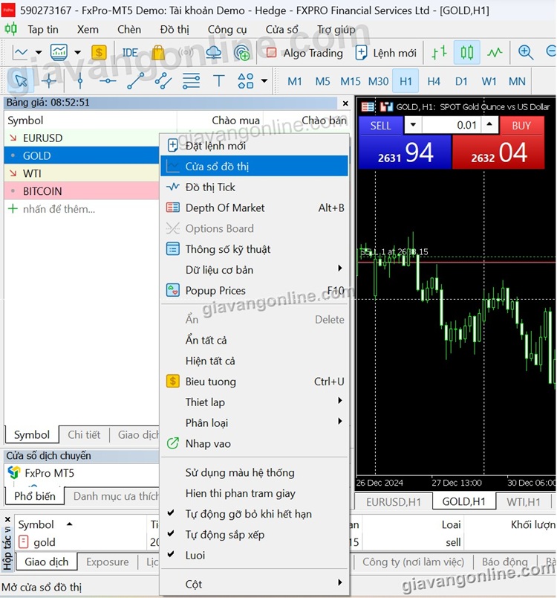Select the crosshair tool
Viewport: 557px width, 598px height.
tap(49, 81)
